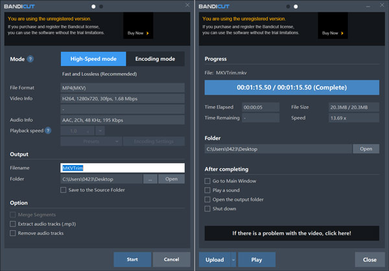Click the Audio Info value AAC, 2Ch
389x271 pixels.
tap(123, 120)
